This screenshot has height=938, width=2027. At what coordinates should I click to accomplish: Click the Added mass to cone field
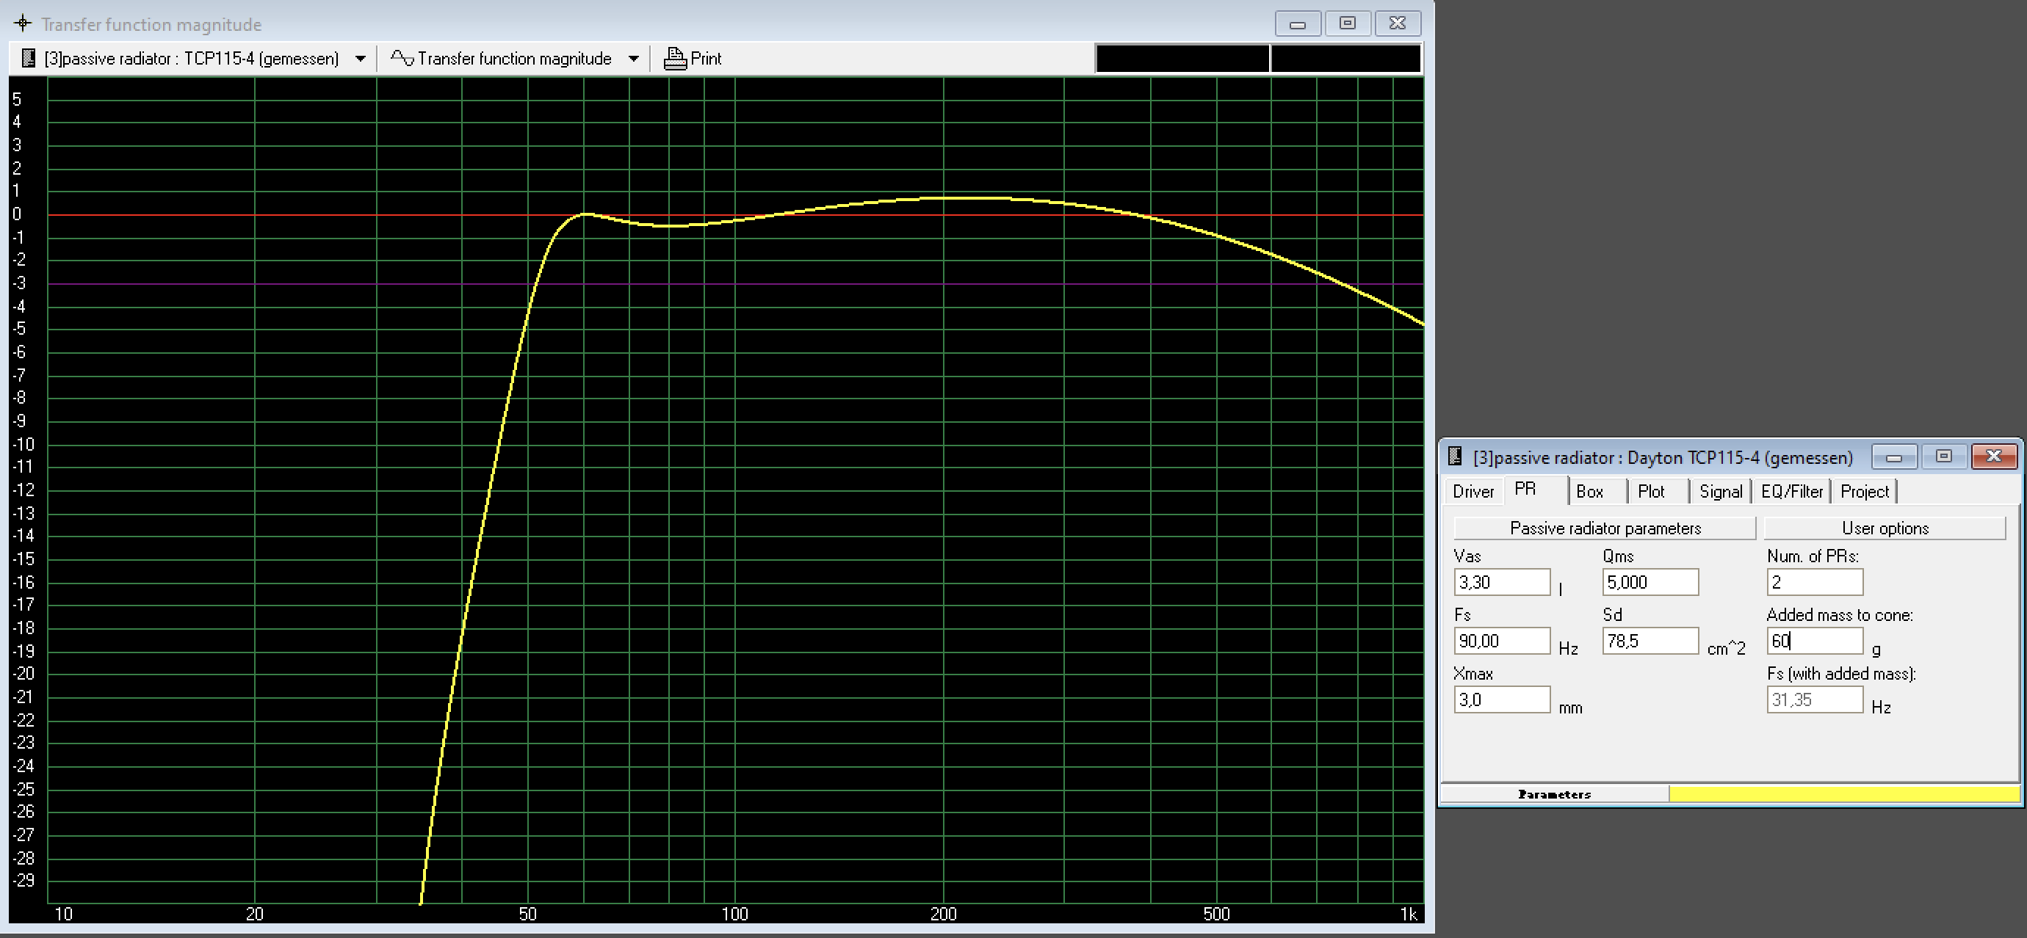coord(1814,641)
